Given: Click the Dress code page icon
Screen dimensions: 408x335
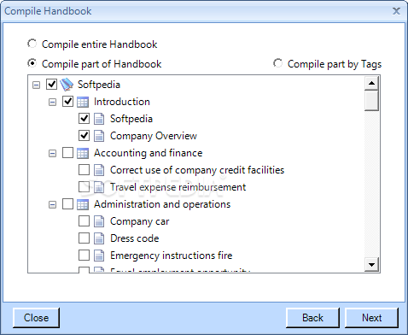Looking at the screenshot, I should click(99, 238).
